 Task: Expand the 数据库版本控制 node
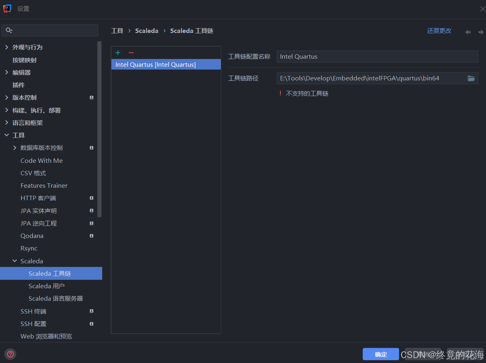click(x=15, y=148)
